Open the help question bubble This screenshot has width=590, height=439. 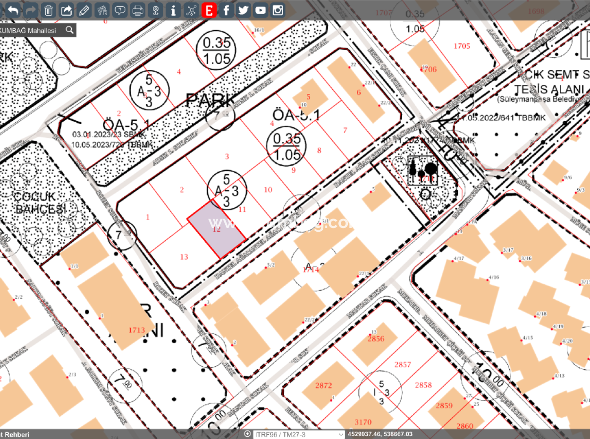click(x=120, y=9)
